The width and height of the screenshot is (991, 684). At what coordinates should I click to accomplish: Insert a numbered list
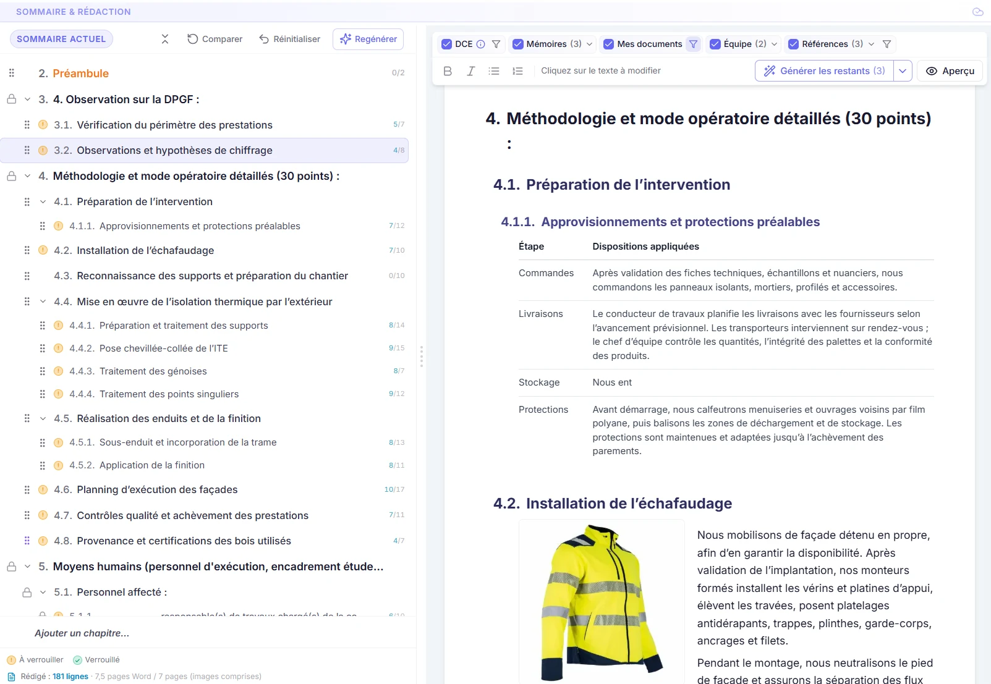point(517,71)
